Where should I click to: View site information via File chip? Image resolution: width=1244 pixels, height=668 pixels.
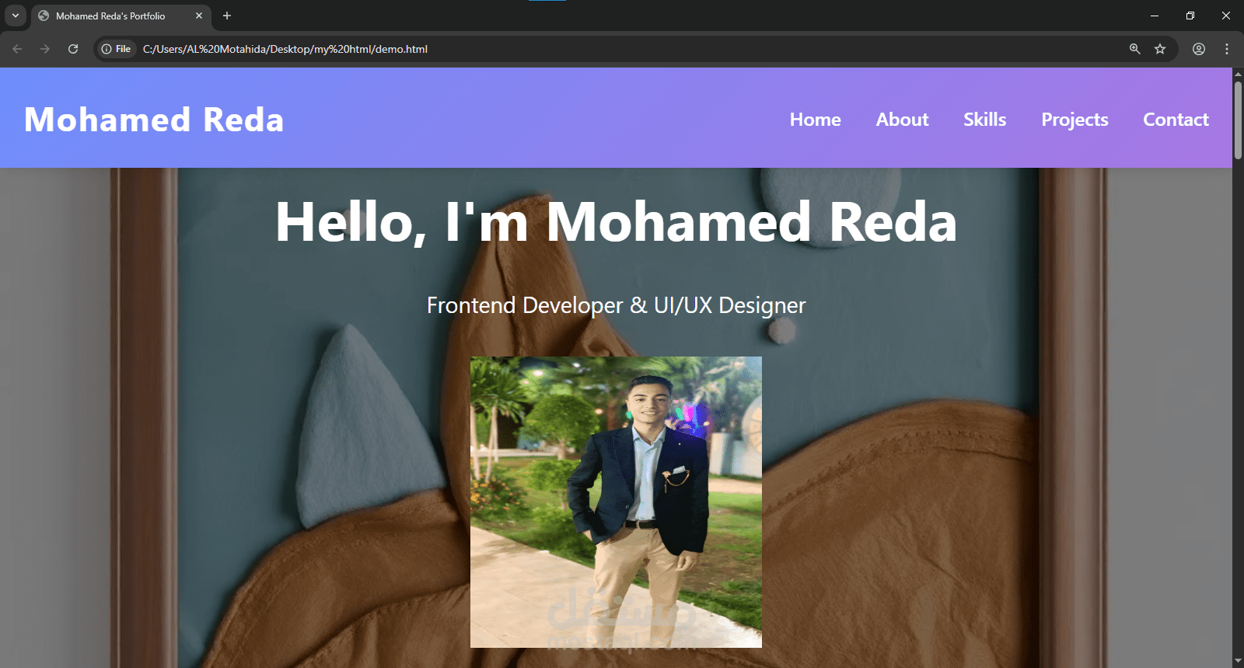pos(116,49)
